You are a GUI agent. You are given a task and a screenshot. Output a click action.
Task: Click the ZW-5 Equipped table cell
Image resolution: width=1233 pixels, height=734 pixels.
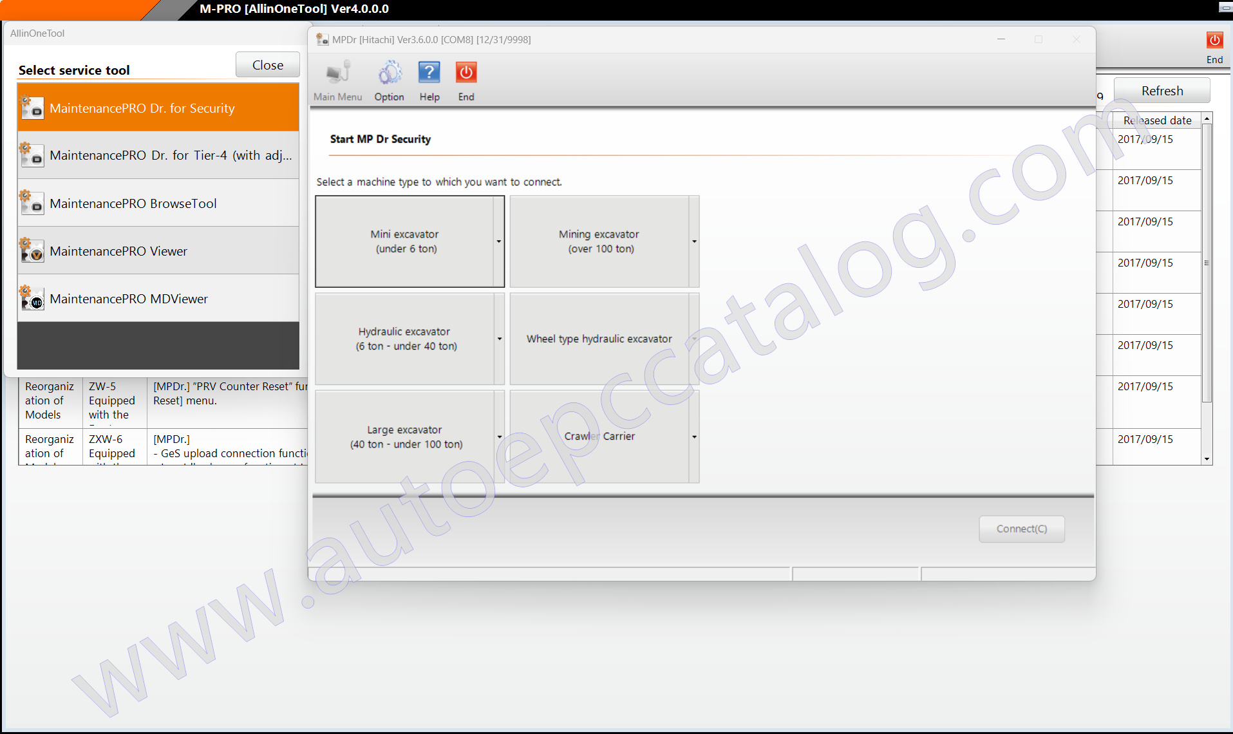tap(115, 402)
